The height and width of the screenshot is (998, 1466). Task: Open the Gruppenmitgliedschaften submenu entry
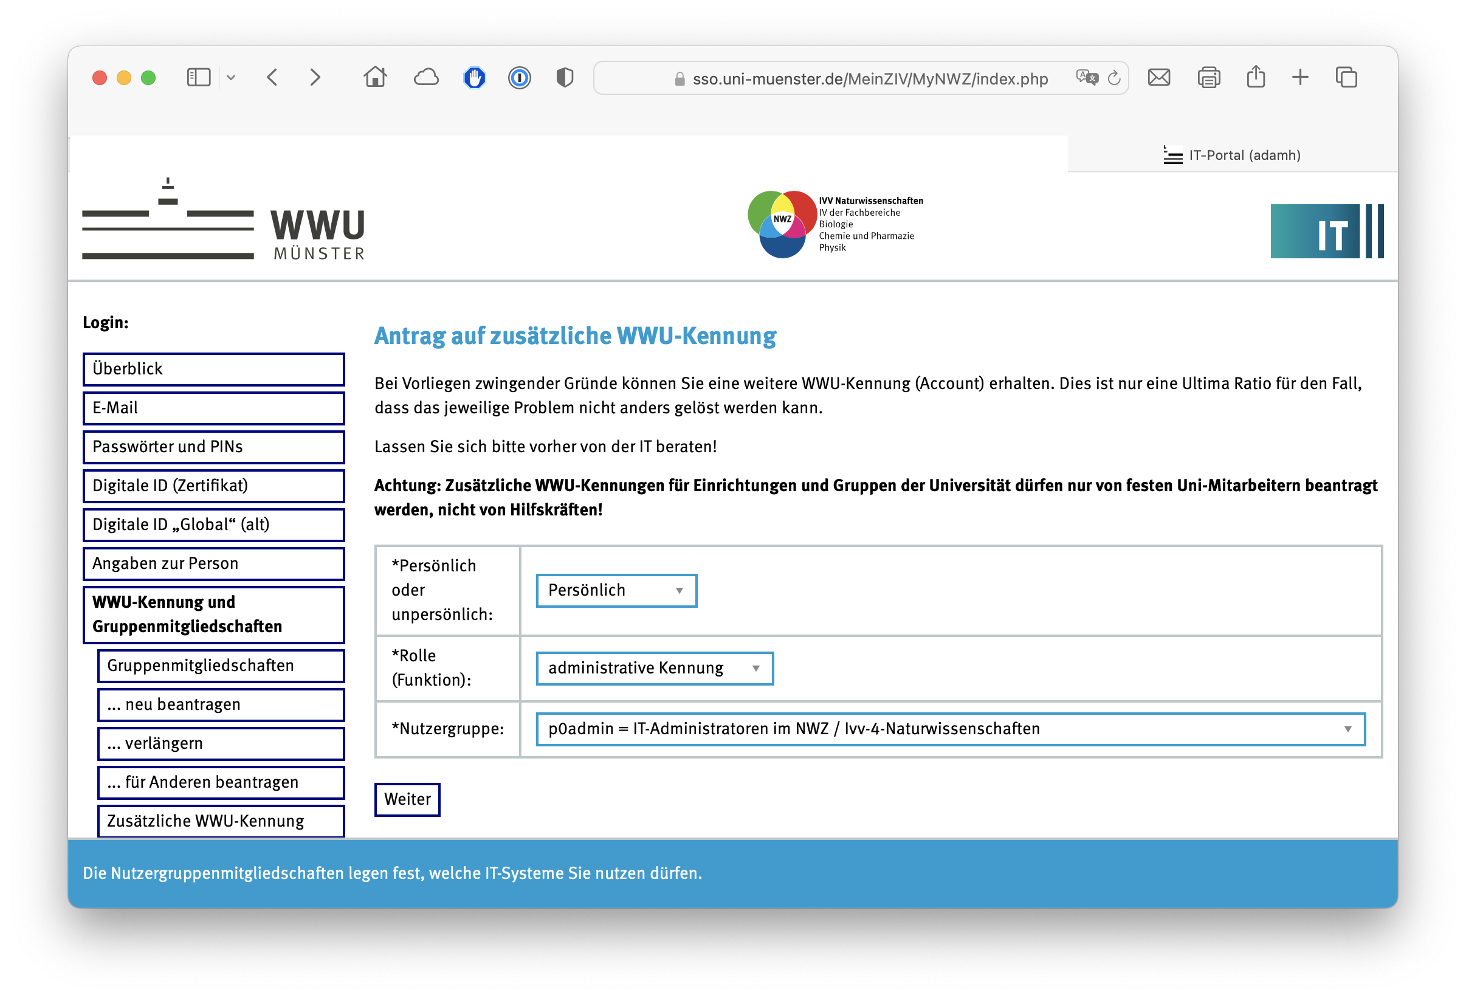221,666
